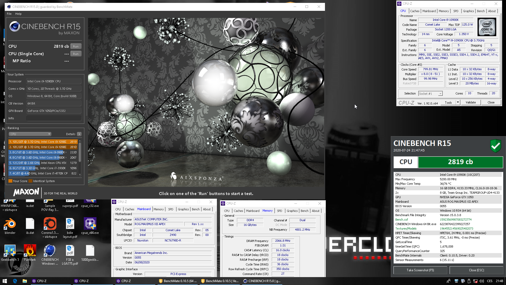
Task: Open Memory tab in Mainboard CPU-Z window
Action: coord(159,209)
